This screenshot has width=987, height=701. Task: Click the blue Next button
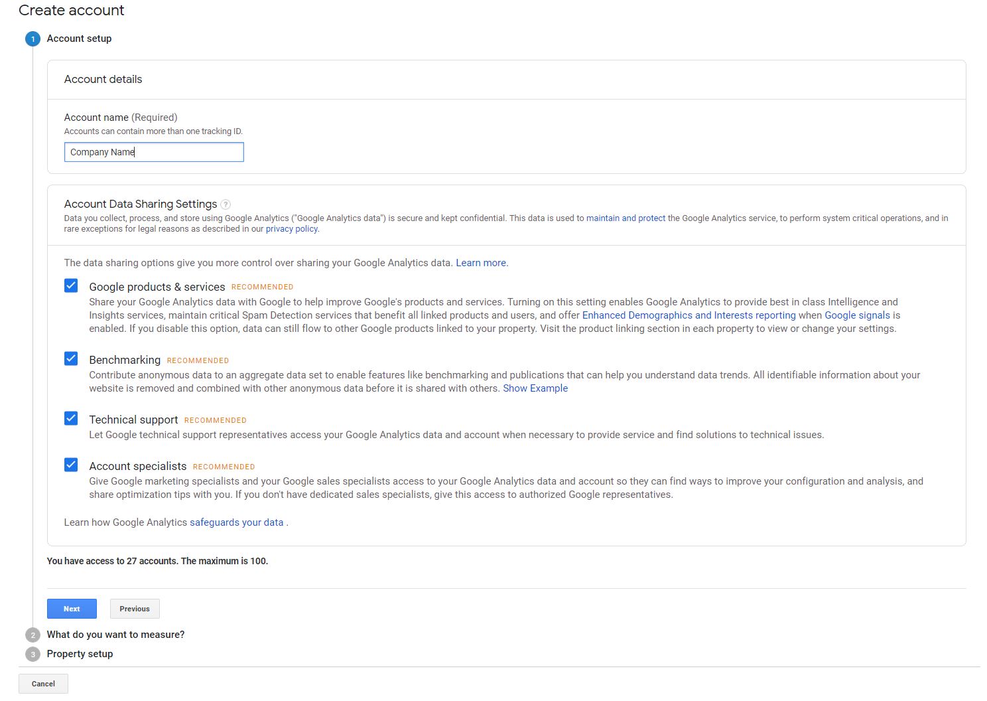point(72,609)
